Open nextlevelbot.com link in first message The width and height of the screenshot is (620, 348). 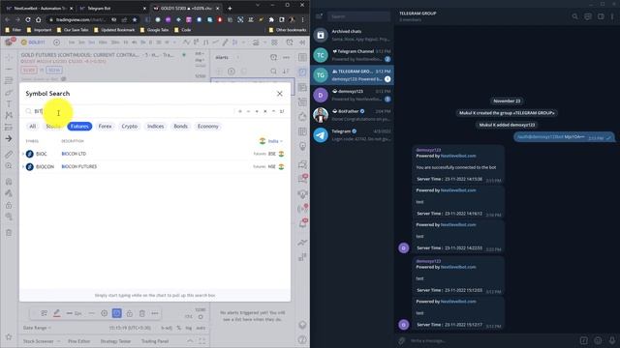tap(458, 156)
